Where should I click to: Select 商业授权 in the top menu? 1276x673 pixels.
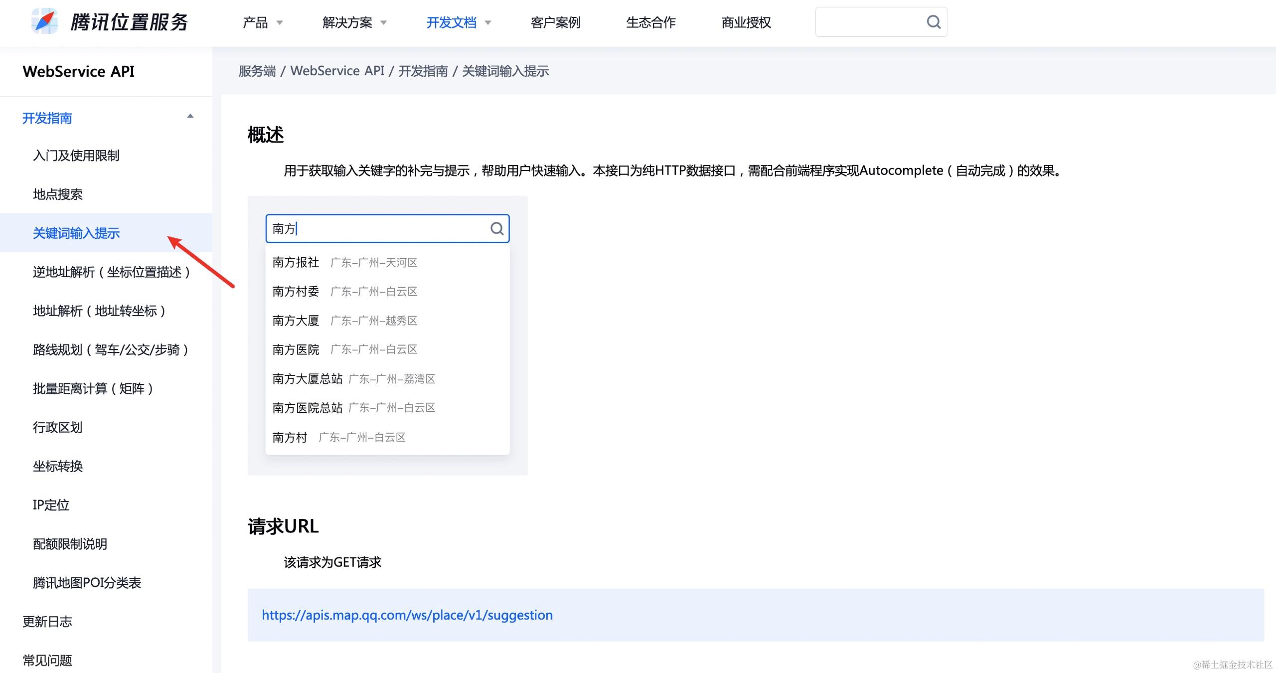tap(746, 22)
